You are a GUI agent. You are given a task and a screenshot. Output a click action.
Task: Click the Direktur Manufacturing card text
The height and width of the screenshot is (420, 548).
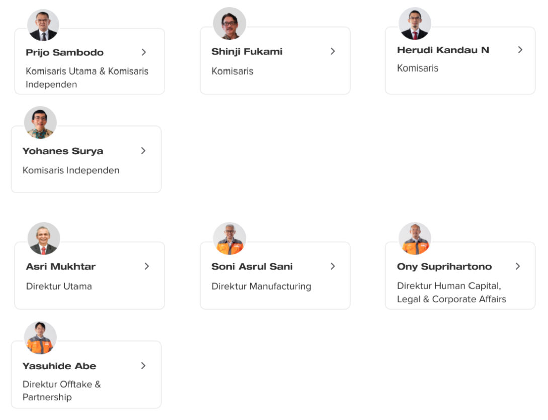[x=261, y=286]
